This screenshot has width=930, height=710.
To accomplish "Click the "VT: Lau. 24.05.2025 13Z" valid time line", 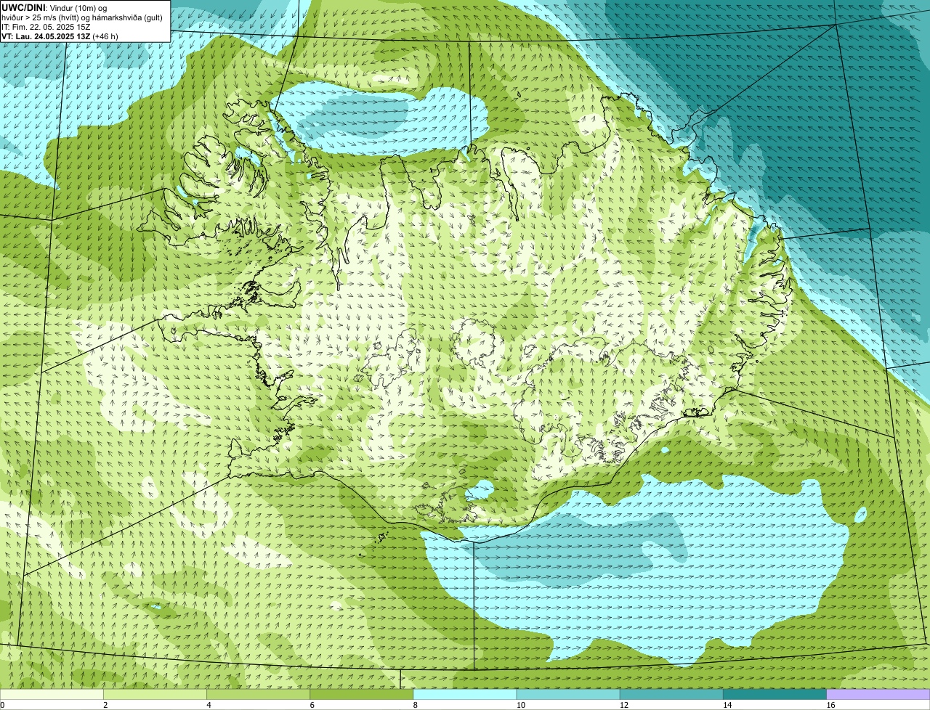I will 60,36.
